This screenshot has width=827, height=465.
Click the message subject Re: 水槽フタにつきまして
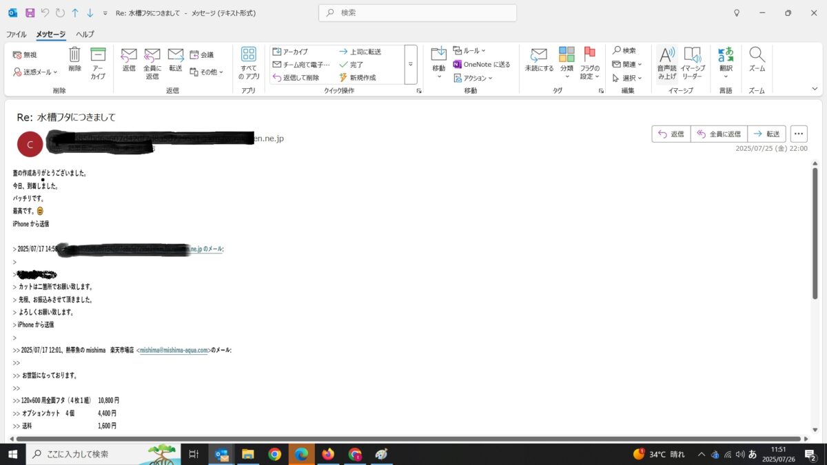click(66, 117)
